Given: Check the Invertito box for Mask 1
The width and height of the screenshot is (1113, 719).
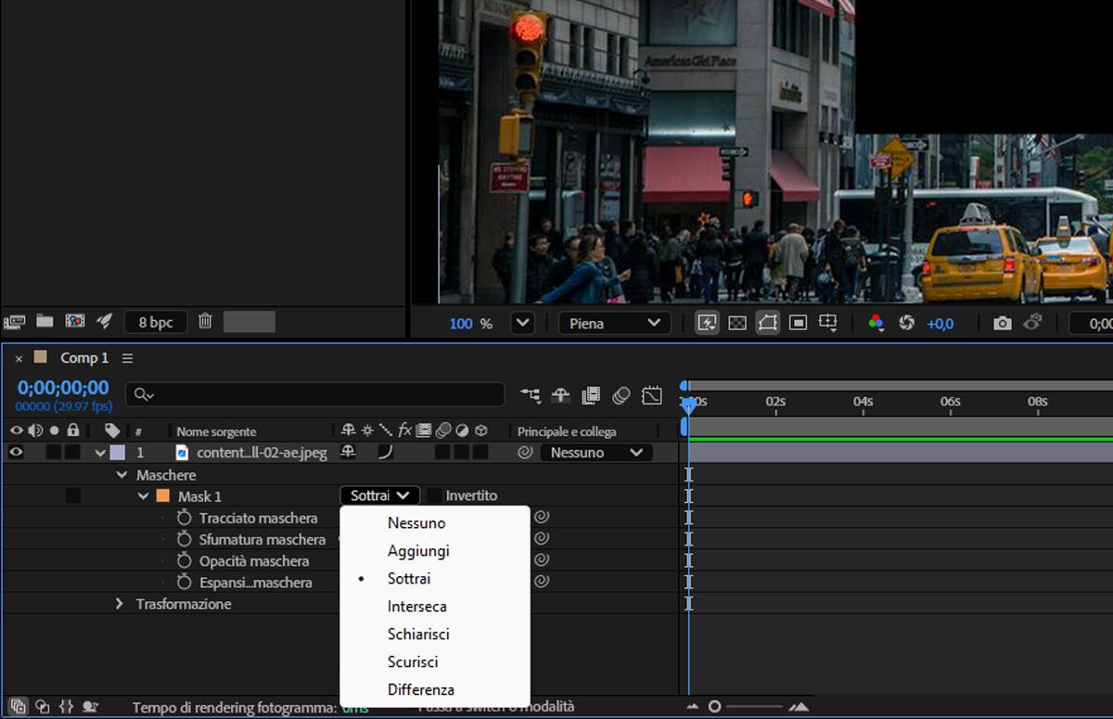Looking at the screenshot, I should (434, 495).
